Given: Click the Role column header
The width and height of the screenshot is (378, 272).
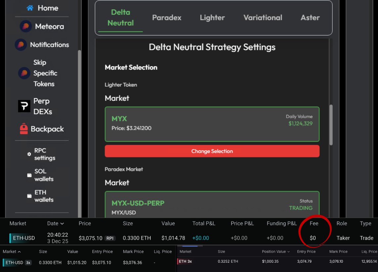Looking at the screenshot, I should pyautogui.click(x=342, y=224).
